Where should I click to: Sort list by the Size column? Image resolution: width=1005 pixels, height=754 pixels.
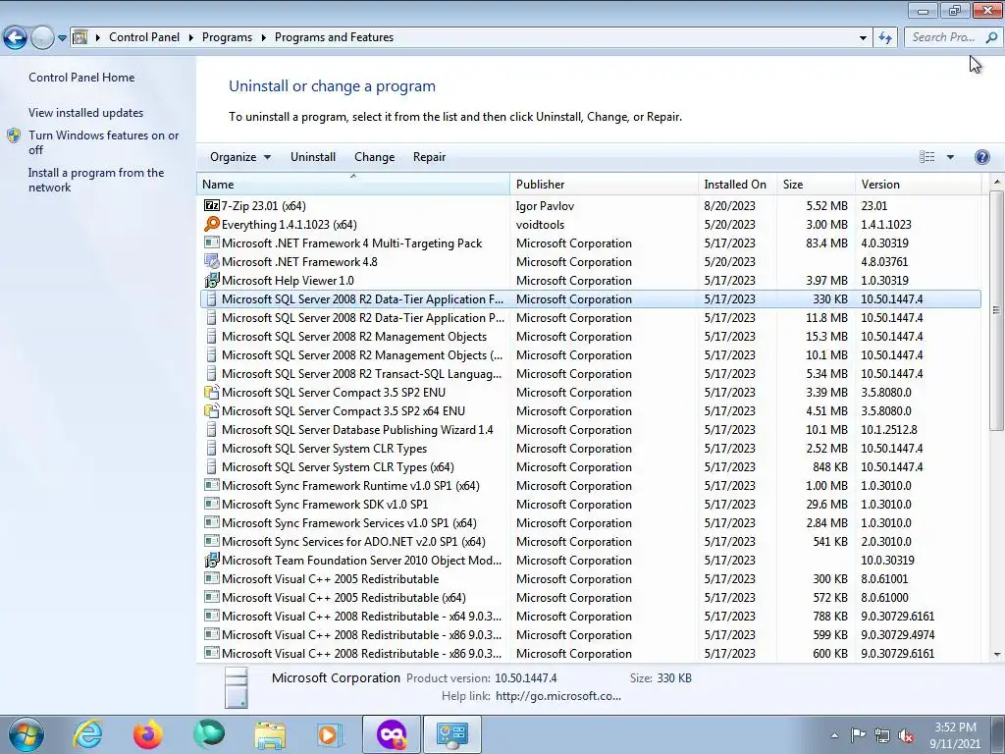click(816, 184)
